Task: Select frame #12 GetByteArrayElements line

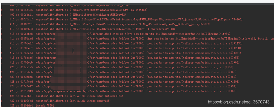Action: tap(92, 29)
